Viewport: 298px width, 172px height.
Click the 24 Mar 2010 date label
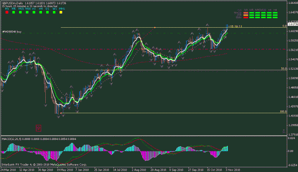pyautogui.click(x=8, y=170)
